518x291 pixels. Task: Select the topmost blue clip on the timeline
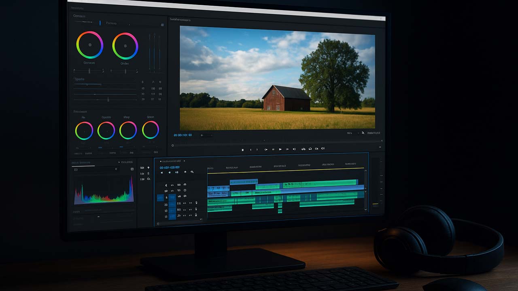click(x=244, y=182)
